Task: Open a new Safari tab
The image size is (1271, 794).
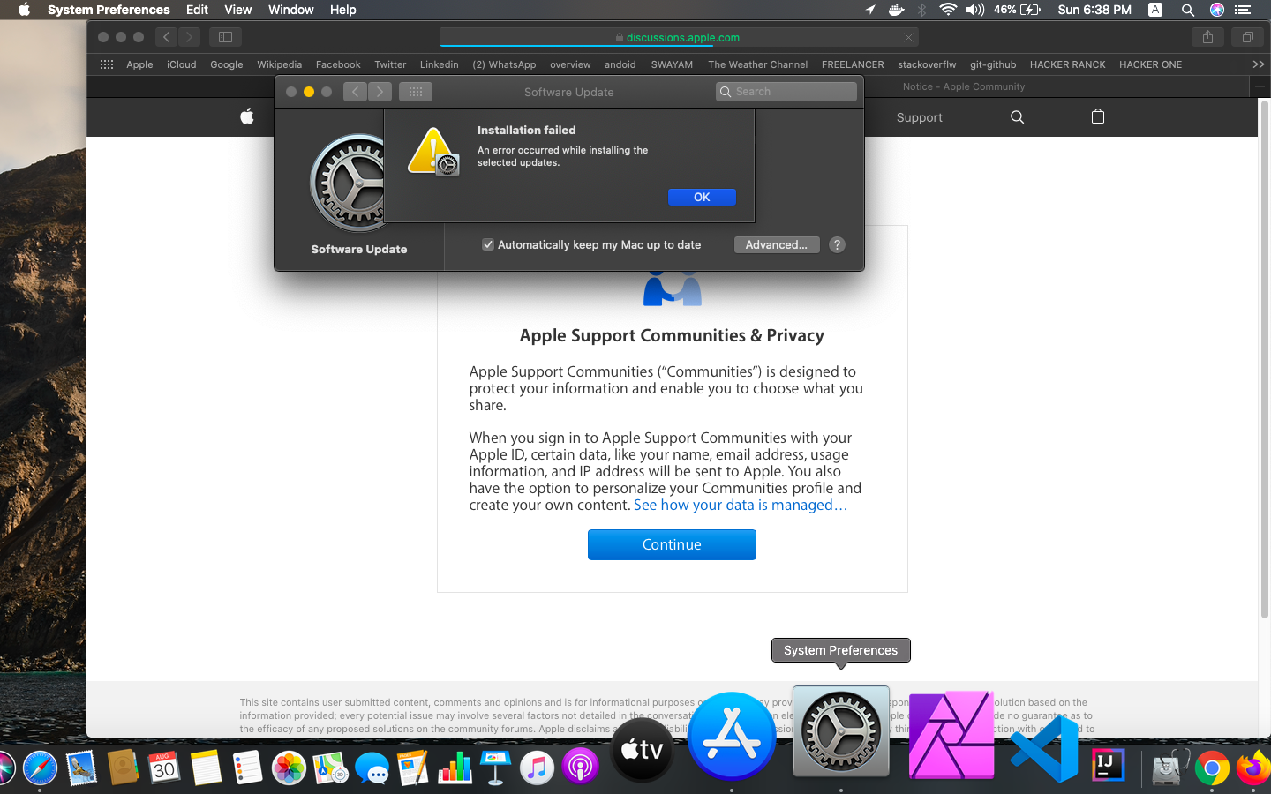Action: 1259,86
